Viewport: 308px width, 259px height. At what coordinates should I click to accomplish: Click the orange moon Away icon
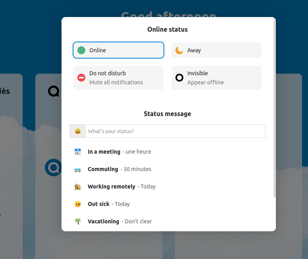[x=179, y=50]
